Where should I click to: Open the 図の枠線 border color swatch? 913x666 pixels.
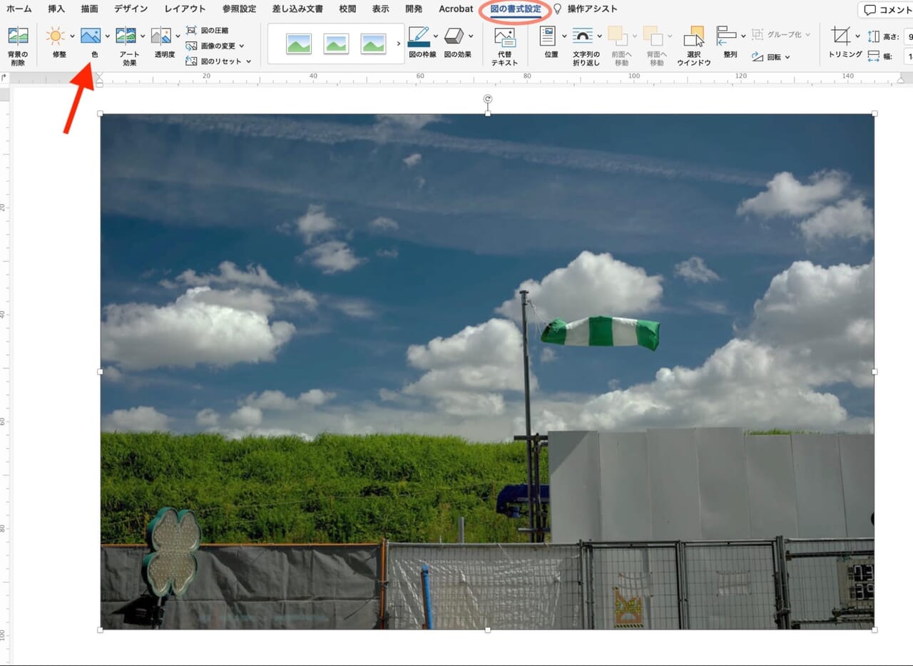419,37
